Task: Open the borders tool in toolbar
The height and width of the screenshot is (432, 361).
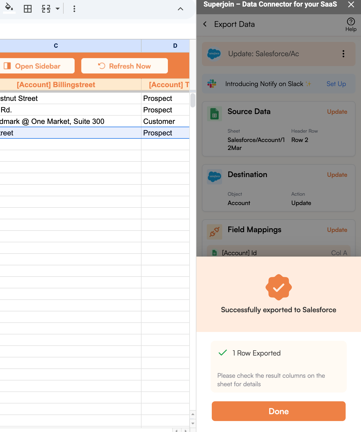Action: point(28,9)
